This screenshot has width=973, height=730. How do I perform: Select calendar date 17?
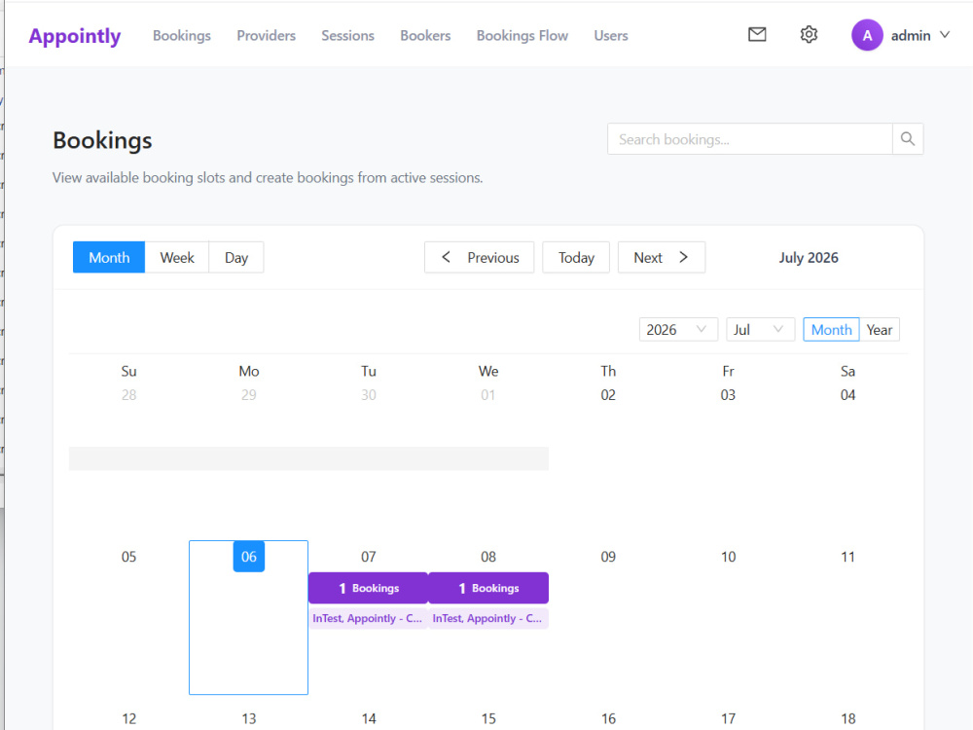tap(728, 719)
